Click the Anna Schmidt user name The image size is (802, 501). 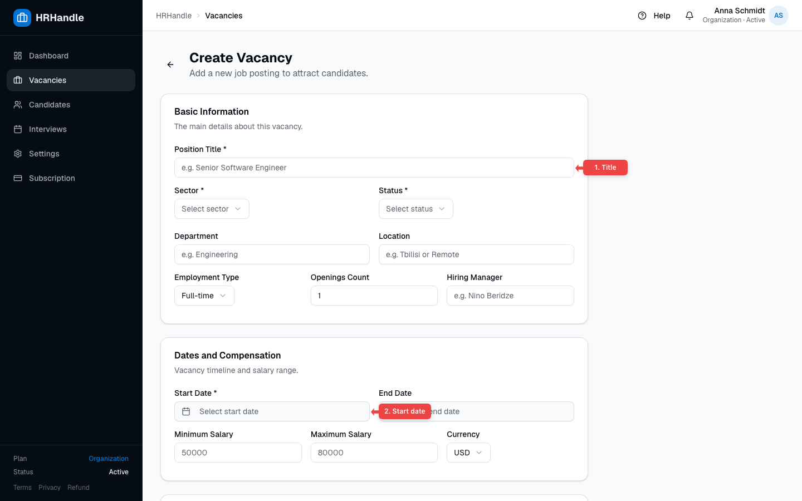click(x=740, y=11)
